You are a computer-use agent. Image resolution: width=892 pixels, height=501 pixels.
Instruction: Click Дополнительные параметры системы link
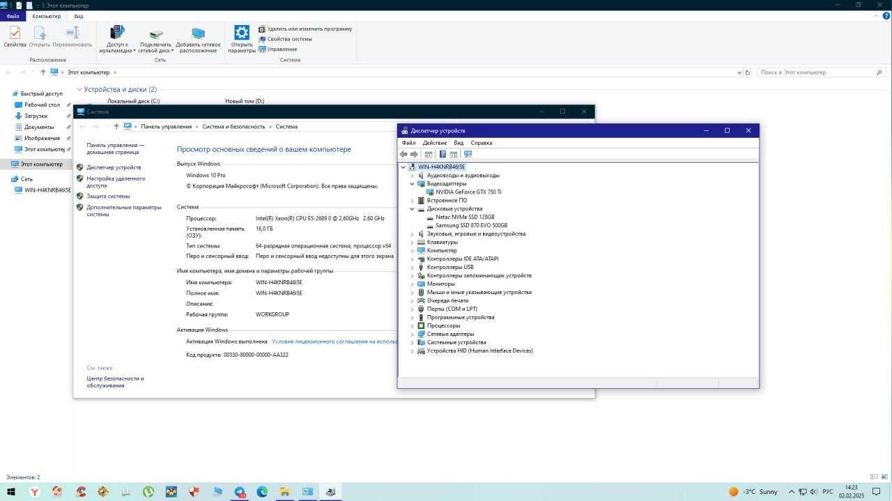coord(124,210)
